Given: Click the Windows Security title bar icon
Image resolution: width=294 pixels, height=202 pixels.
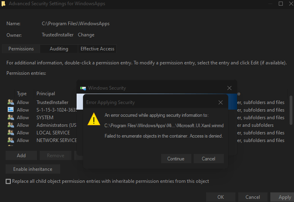Looking at the screenshot, I should point(83,88).
